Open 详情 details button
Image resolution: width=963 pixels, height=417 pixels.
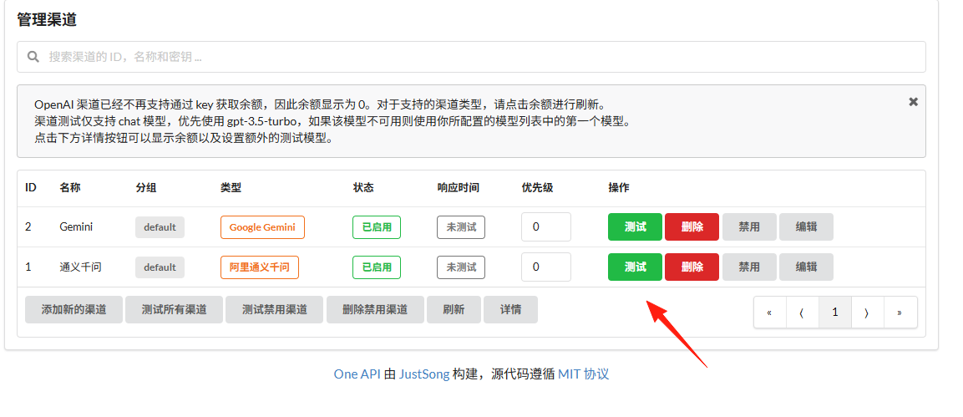510,309
